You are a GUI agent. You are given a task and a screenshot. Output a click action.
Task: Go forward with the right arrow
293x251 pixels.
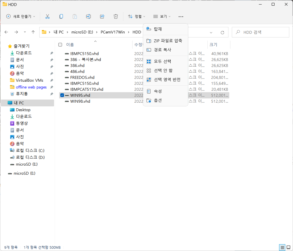(16, 32)
